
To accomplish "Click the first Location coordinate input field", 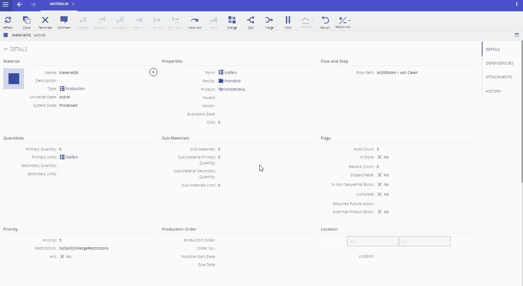I will 372,241.
